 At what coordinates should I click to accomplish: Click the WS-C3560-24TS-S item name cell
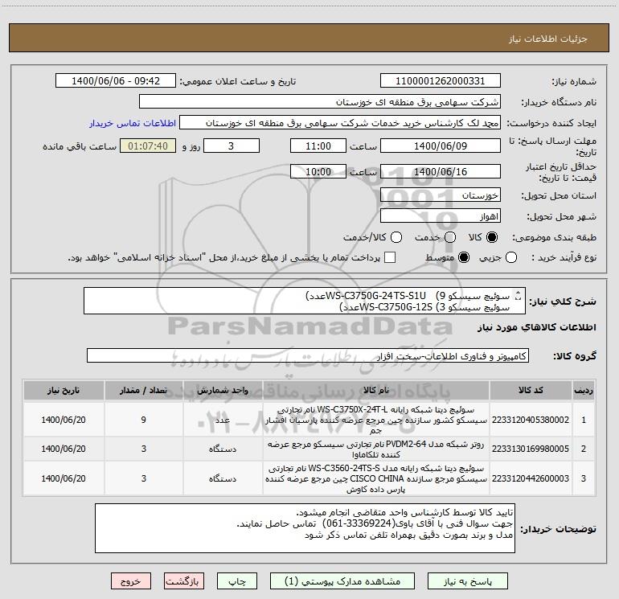[x=376, y=478]
